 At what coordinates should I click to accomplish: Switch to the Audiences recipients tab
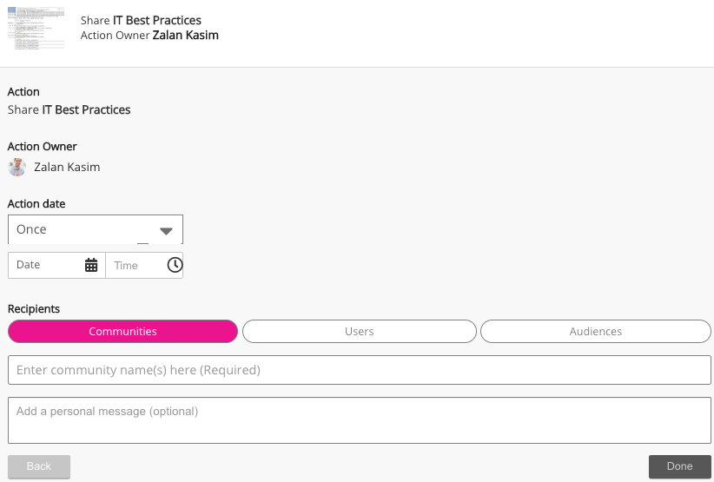595,332
